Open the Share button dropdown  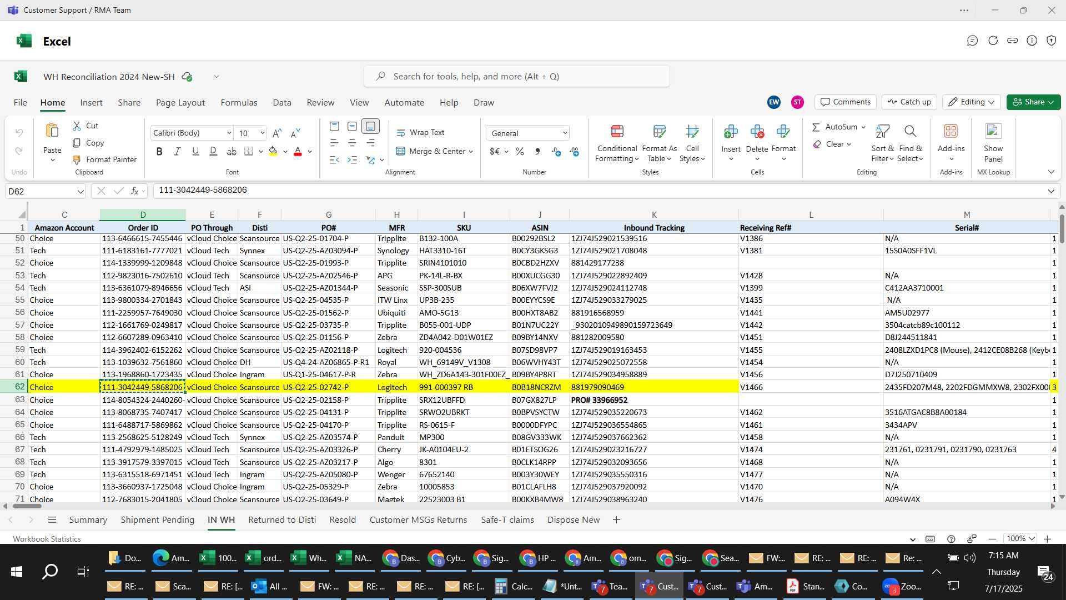pyautogui.click(x=1033, y=102)
